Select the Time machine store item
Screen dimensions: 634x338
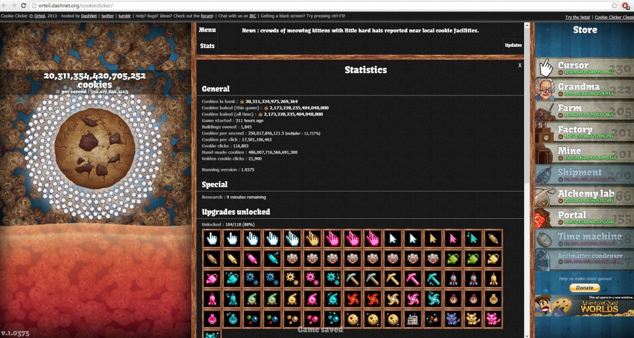584,239
